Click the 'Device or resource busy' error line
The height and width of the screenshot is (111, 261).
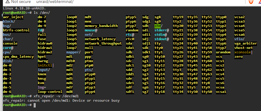point(96,100)
